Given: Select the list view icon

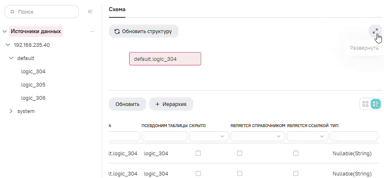Looking at the screenshot, I should pyautogui.click(x=376, y=104).
